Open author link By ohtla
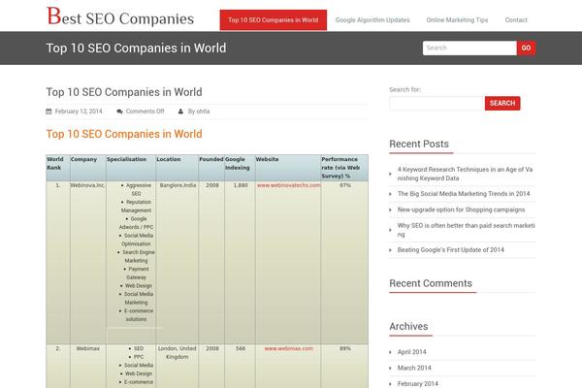The height and width of the screenshot is (388, 582). point(199,112)
